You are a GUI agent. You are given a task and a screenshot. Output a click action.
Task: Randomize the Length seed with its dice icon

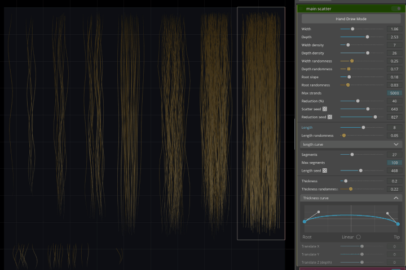pyautogui.click(x=325, y=170)
